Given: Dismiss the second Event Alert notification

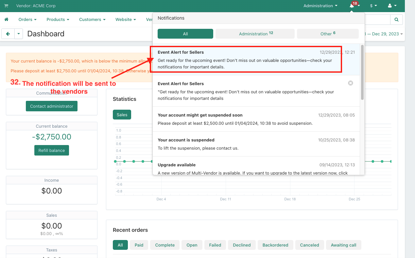Looking at the screenshot, I should pyautogui.click(x=350, y=83).
